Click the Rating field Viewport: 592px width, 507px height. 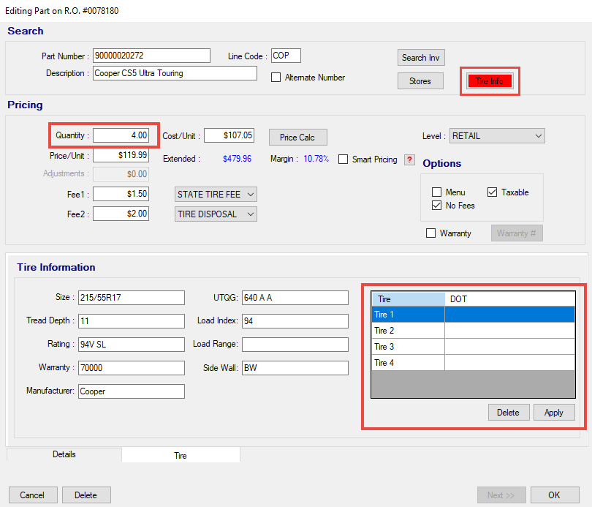click(x=132, y=345)
